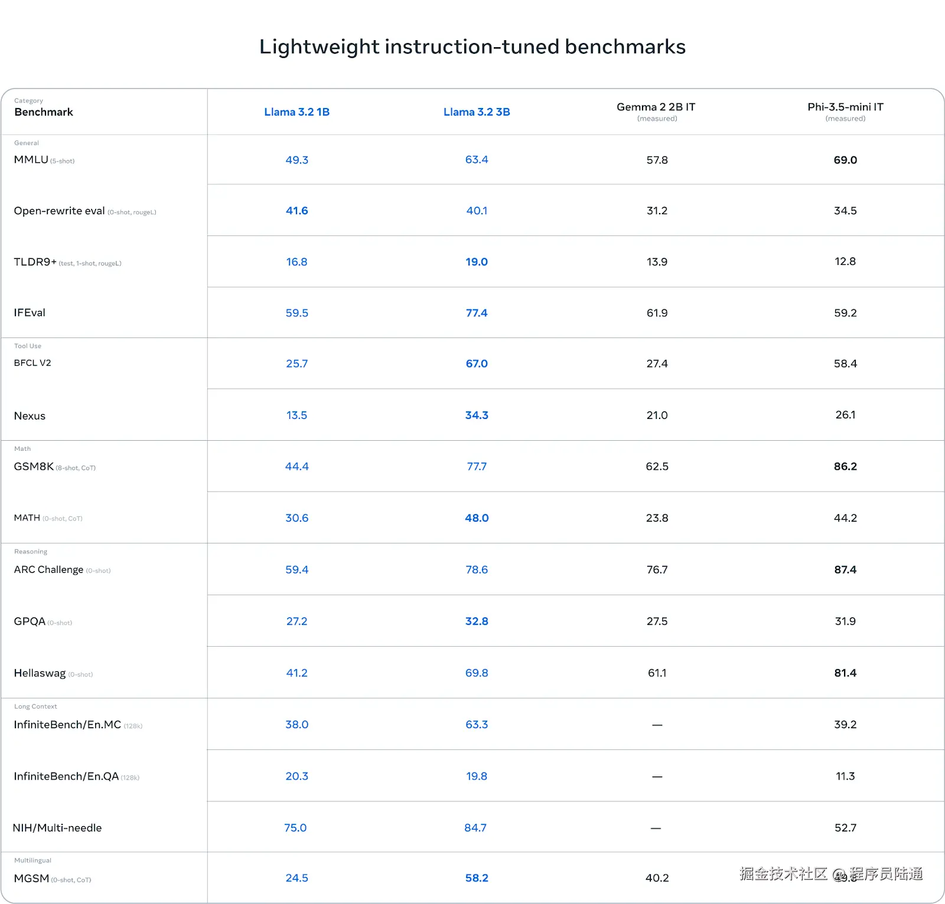Image resolution: width=945 pixels, height=904 pixels.
Task: Click the MMLU score 57.8
Action: click(657, 160)
